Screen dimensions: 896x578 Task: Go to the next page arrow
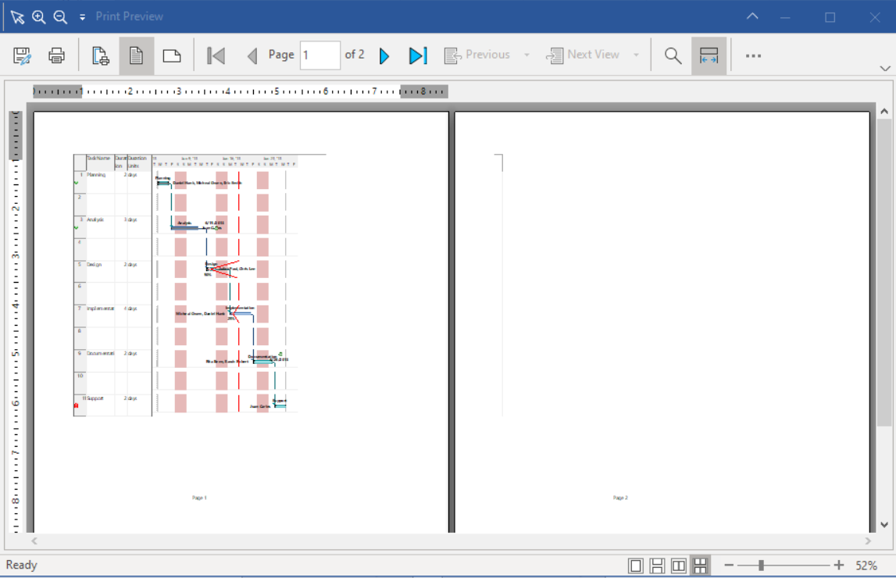pos(384,56)
